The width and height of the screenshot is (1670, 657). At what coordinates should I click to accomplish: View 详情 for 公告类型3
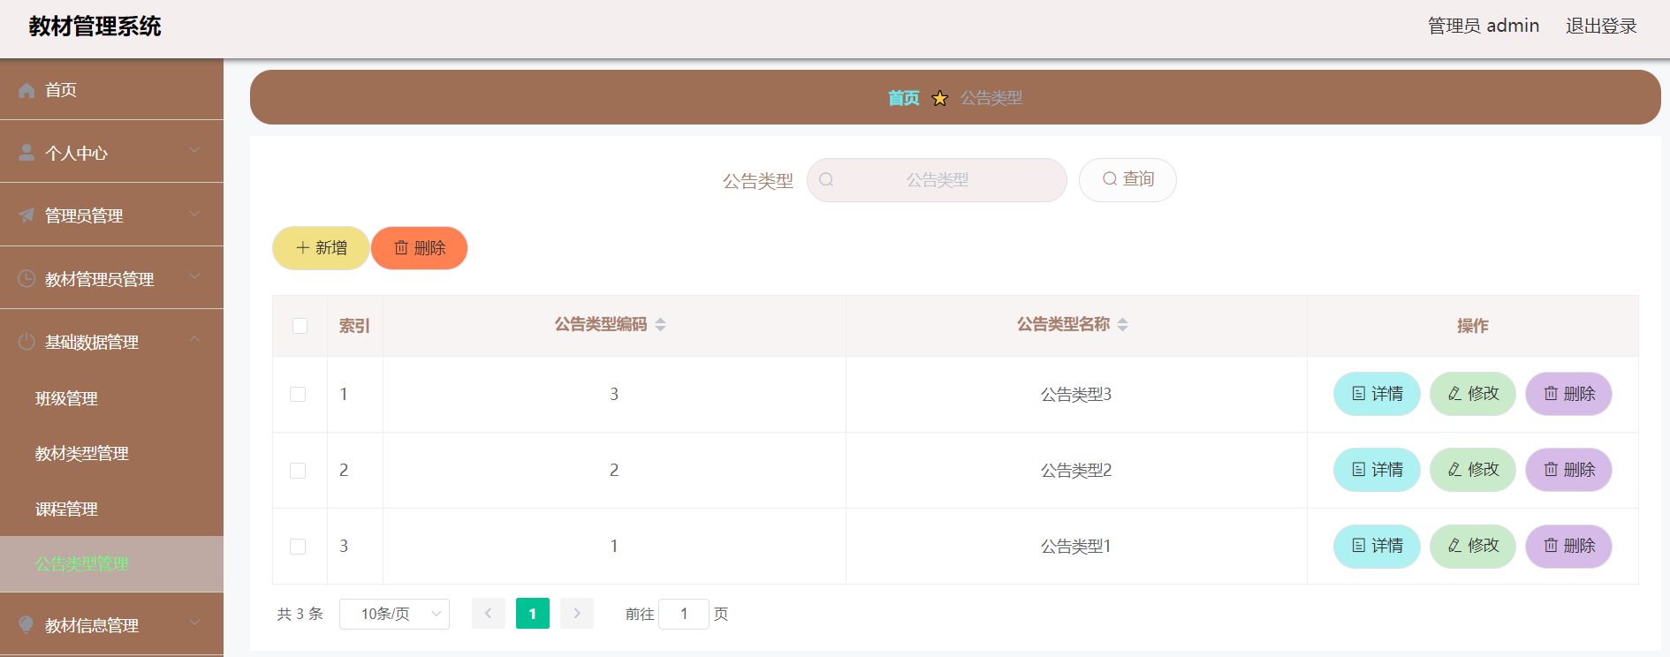pyautogui.click(x=1377, y=394)
